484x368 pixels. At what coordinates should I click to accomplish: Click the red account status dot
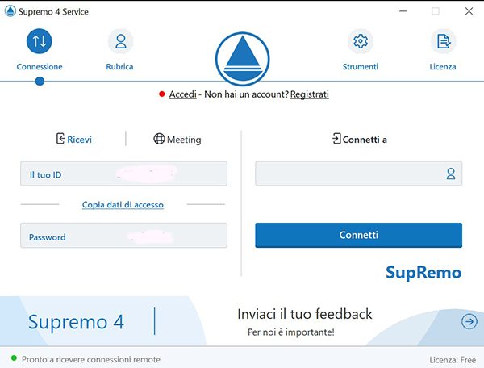pyautogui.click(x=162, y=94)
